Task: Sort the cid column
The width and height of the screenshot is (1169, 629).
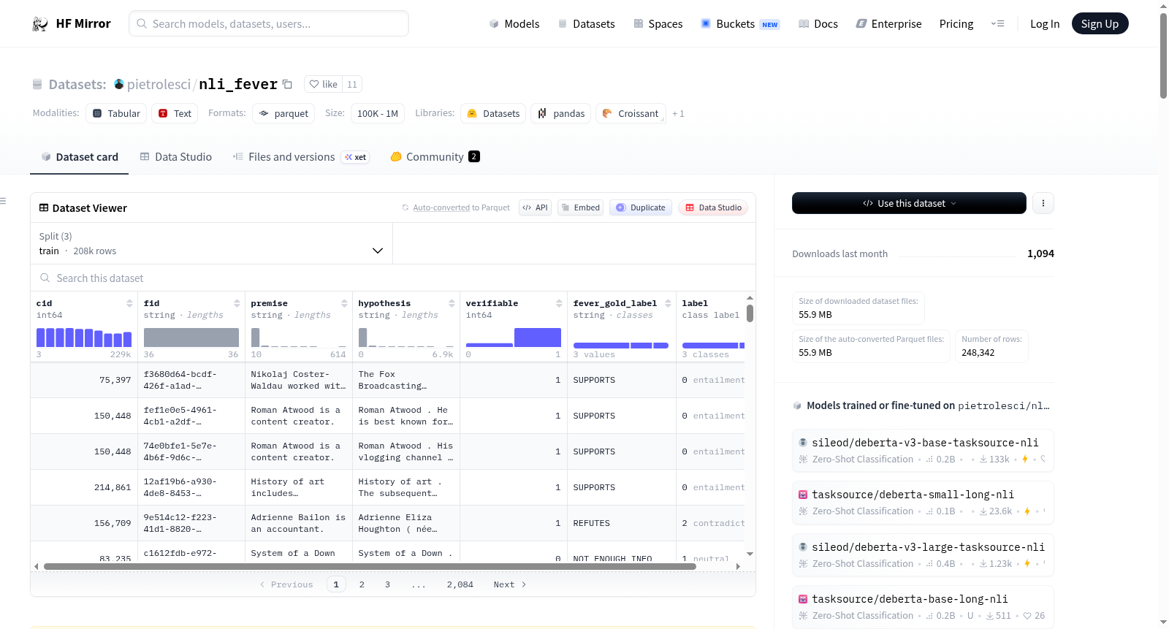Action: [x=129, y=303]
